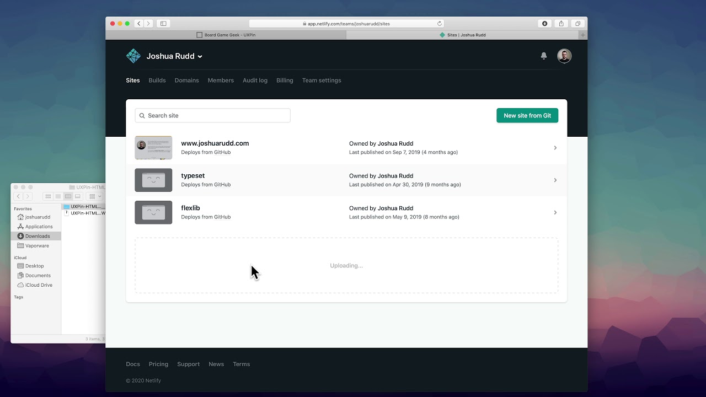This screenshot has width=706, height=397.
Task: Open the www.joshuarudd.com site link
Action: 215,143
